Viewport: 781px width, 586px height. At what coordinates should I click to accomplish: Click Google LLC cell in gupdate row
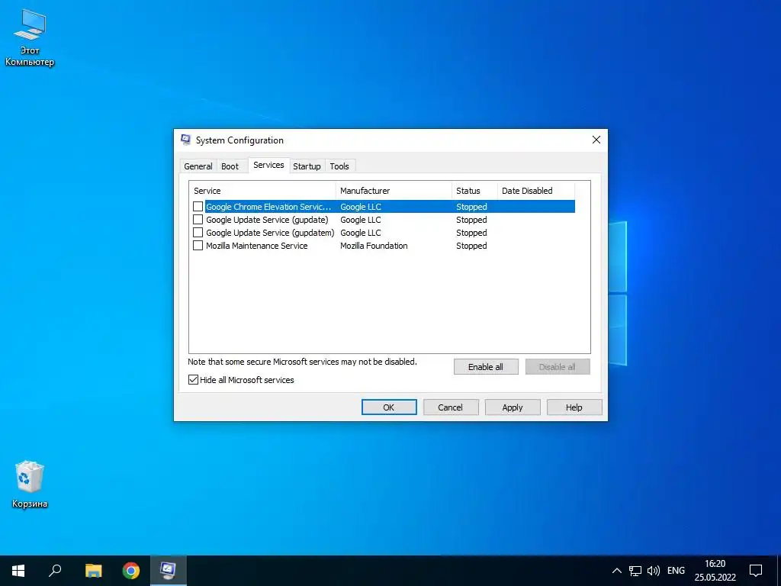click(361, 220)
